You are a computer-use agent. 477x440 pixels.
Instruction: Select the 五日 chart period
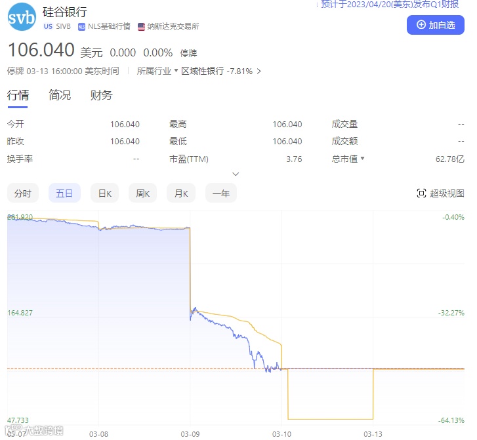(x=64, y=193)
